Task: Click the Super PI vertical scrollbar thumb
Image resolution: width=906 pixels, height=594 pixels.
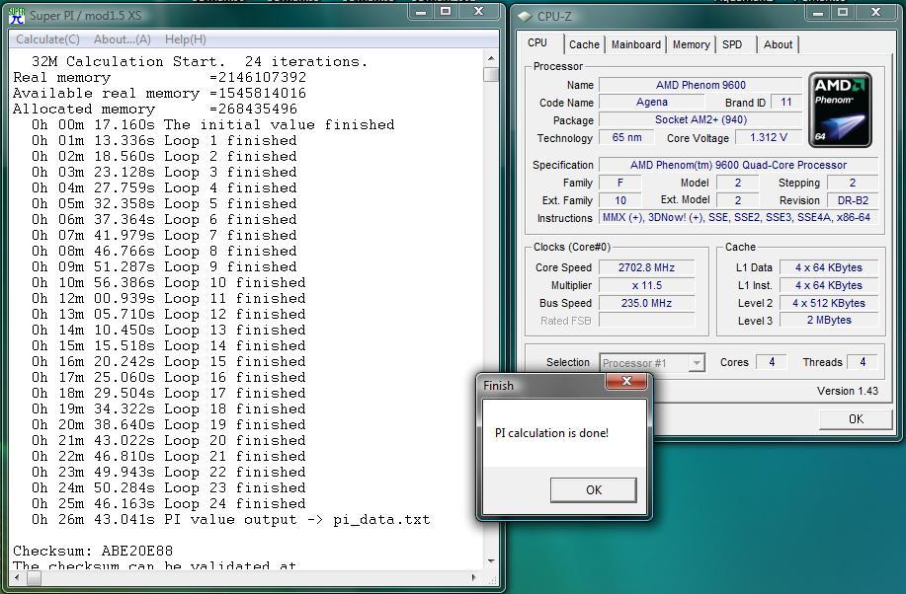Action: [x=491, y=74]
